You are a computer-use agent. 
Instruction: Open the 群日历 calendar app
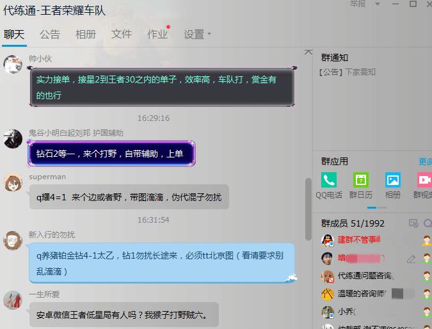coord(361,185)
